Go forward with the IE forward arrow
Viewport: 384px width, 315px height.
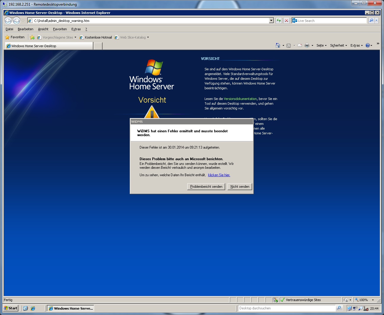[17, 20]
